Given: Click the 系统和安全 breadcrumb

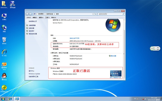Looking at the screenshot, I should (50, 14).
